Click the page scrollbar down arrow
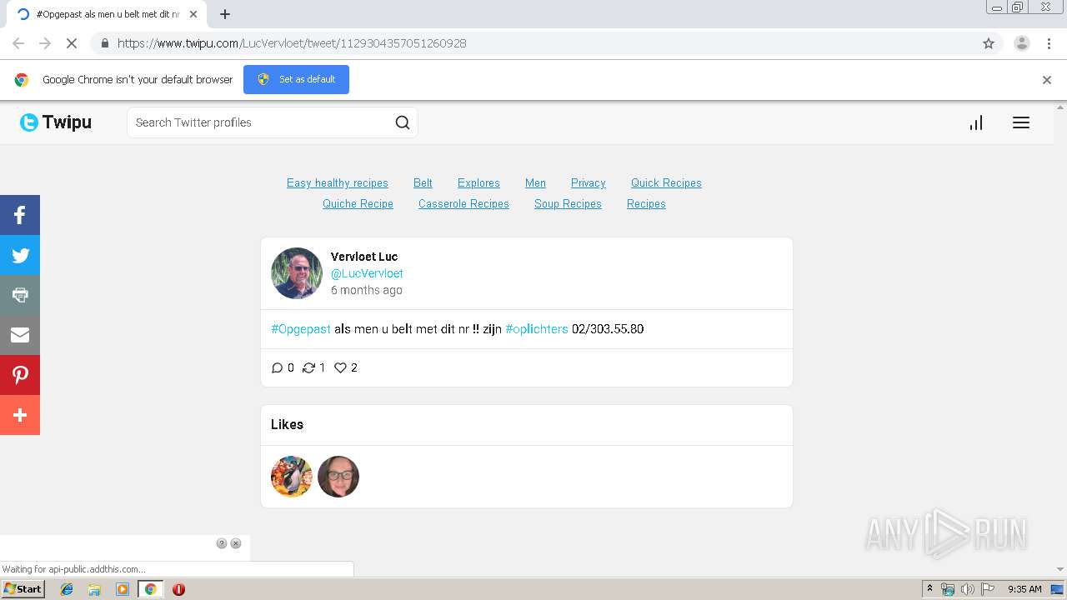Screen dimensions: 1067x600 [x=1060, y=569]
